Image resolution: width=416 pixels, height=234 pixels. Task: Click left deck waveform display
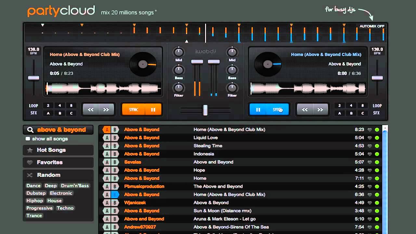(103, 88)
